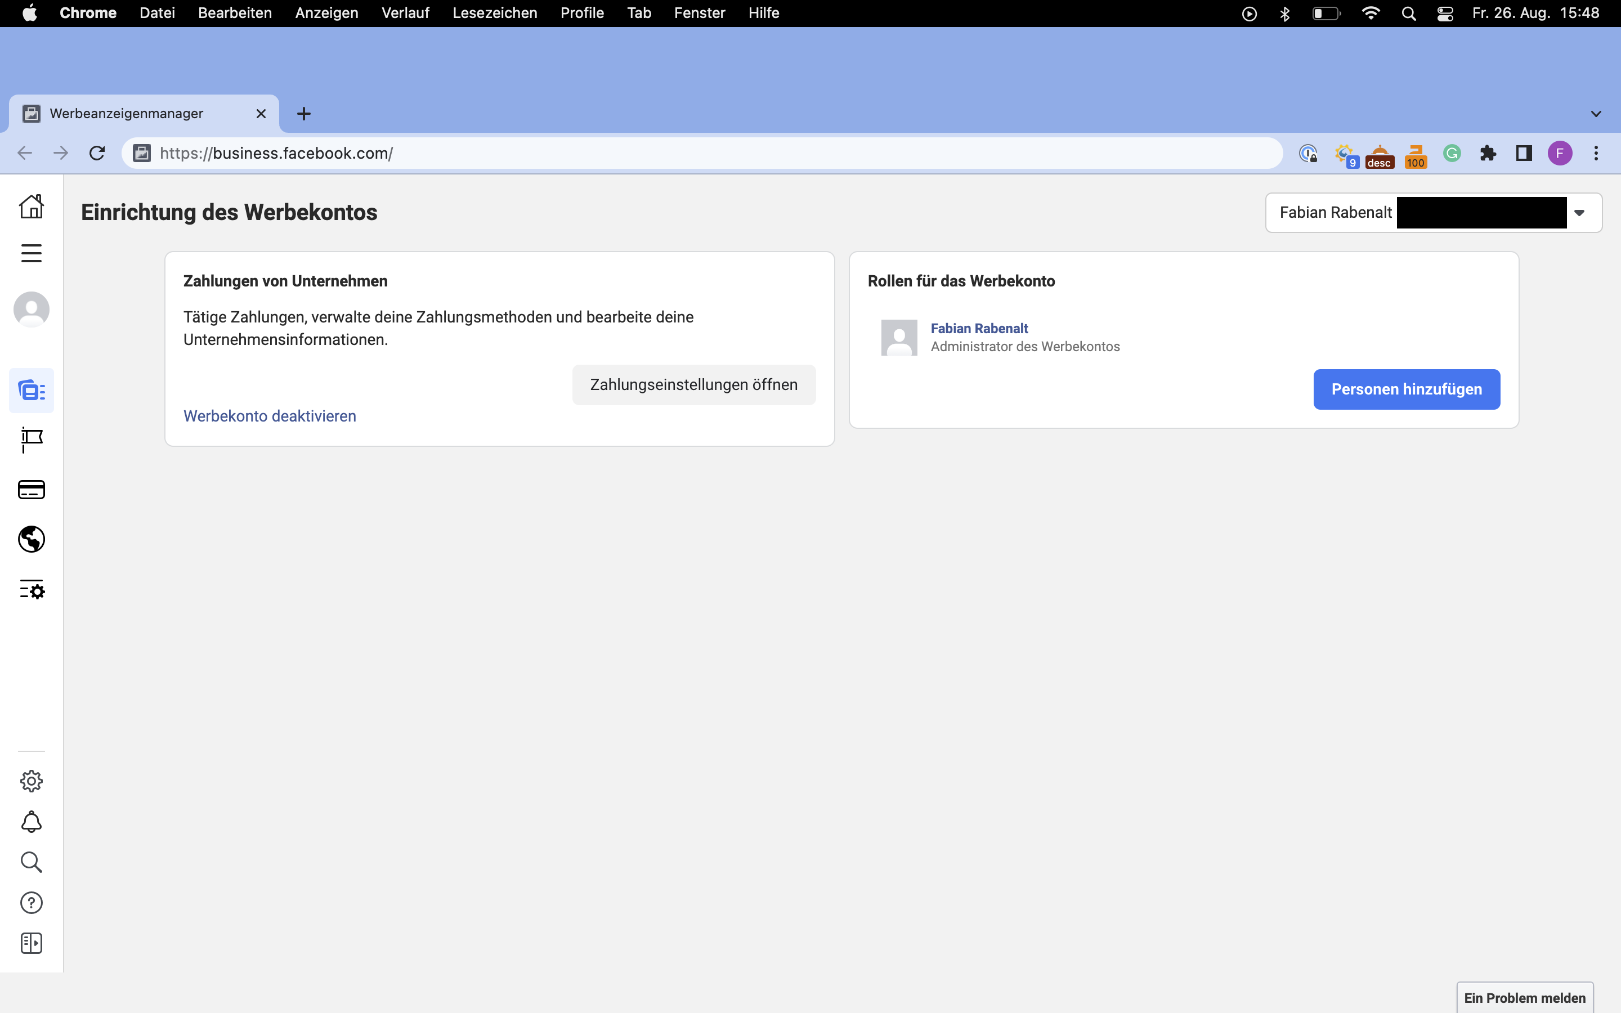Click the globe icon in the sidebar
1621x1013 pixels.
[x=32, y=539]
